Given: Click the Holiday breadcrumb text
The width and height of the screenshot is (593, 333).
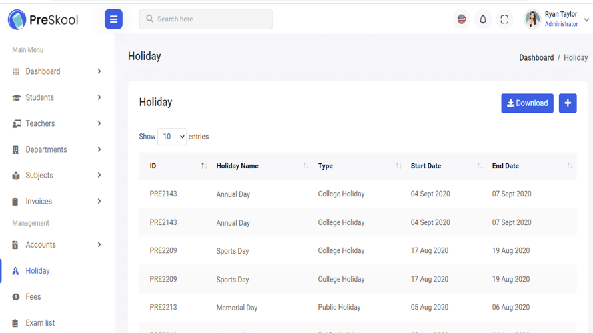Looking at the screenshot, I should pos(576,58).
